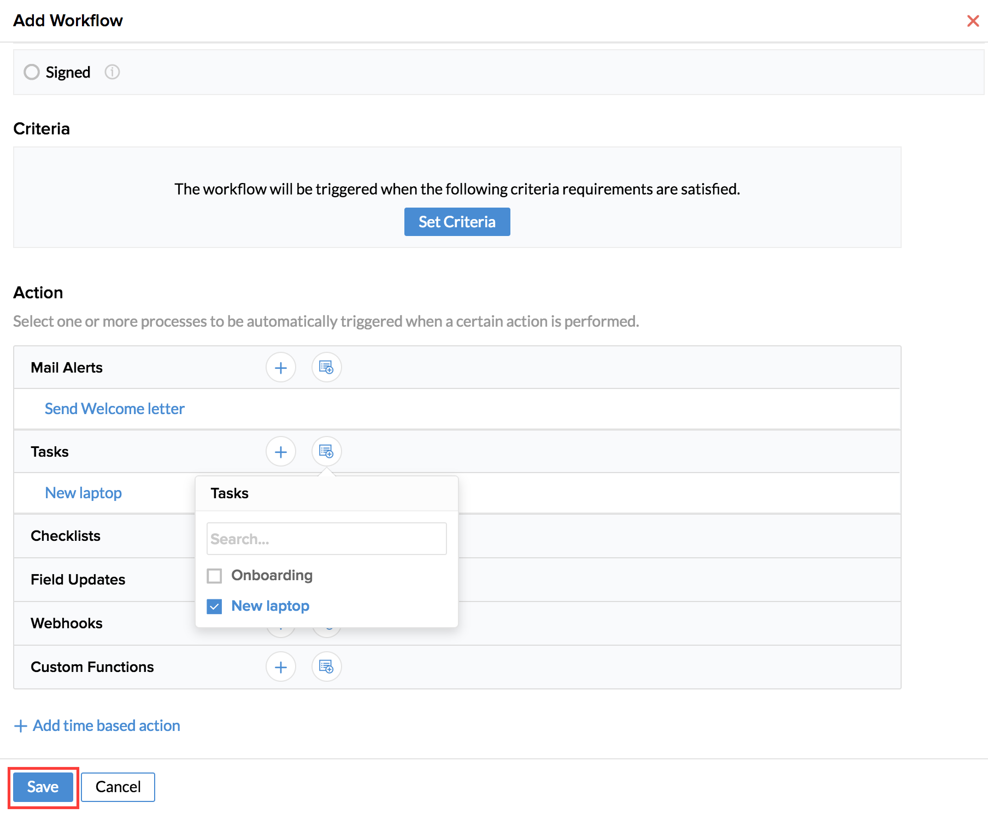Viewport: 988px width, 814px height.
Task: Click the Field Updates row label
Action: point(78,580)
